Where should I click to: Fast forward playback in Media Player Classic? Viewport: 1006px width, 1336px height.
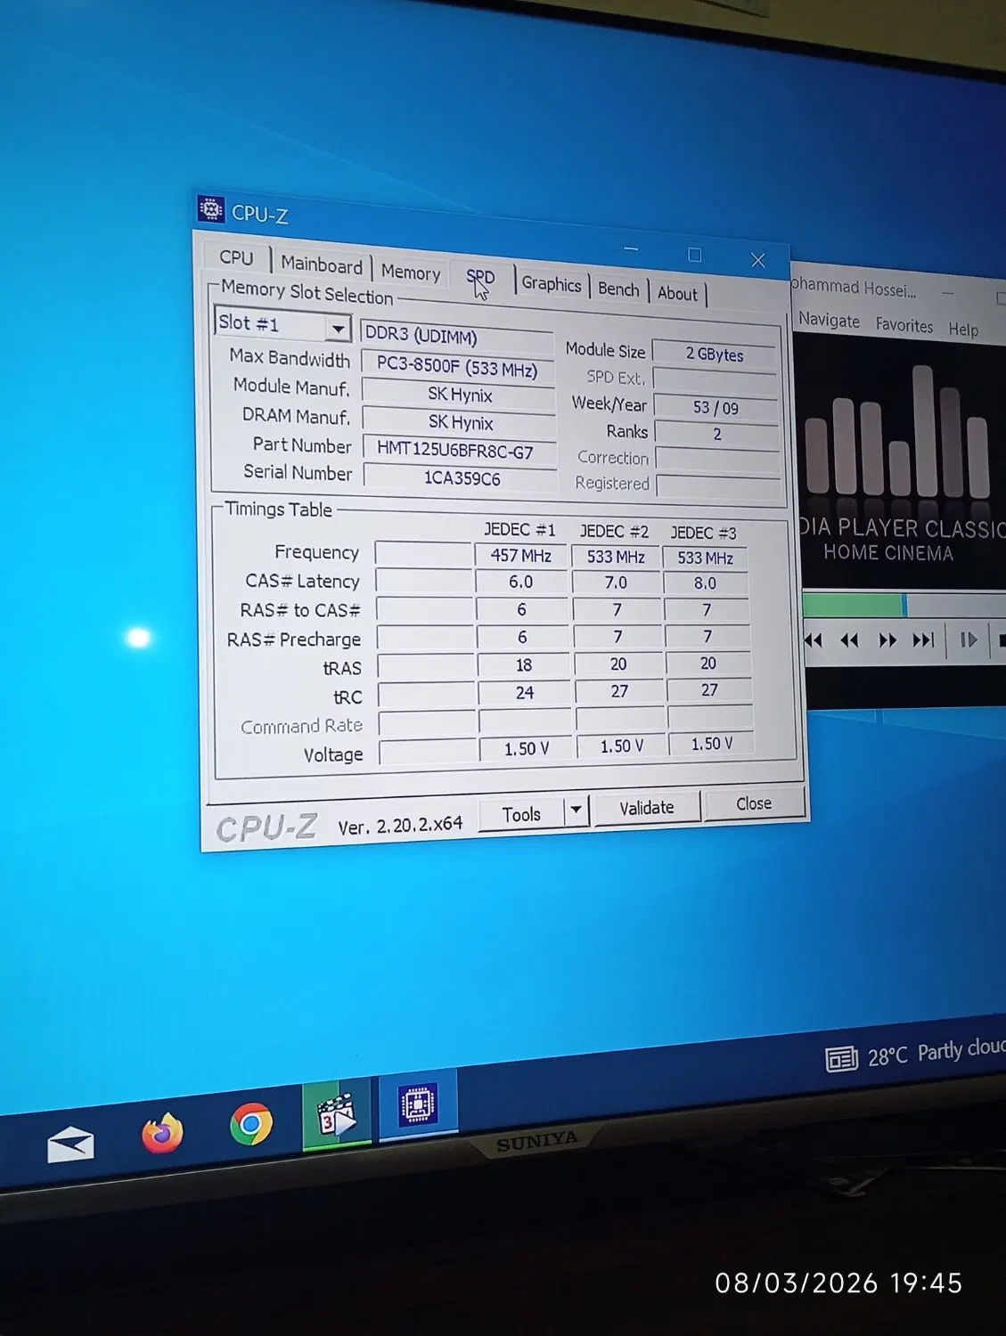click(x=887, y=640)
